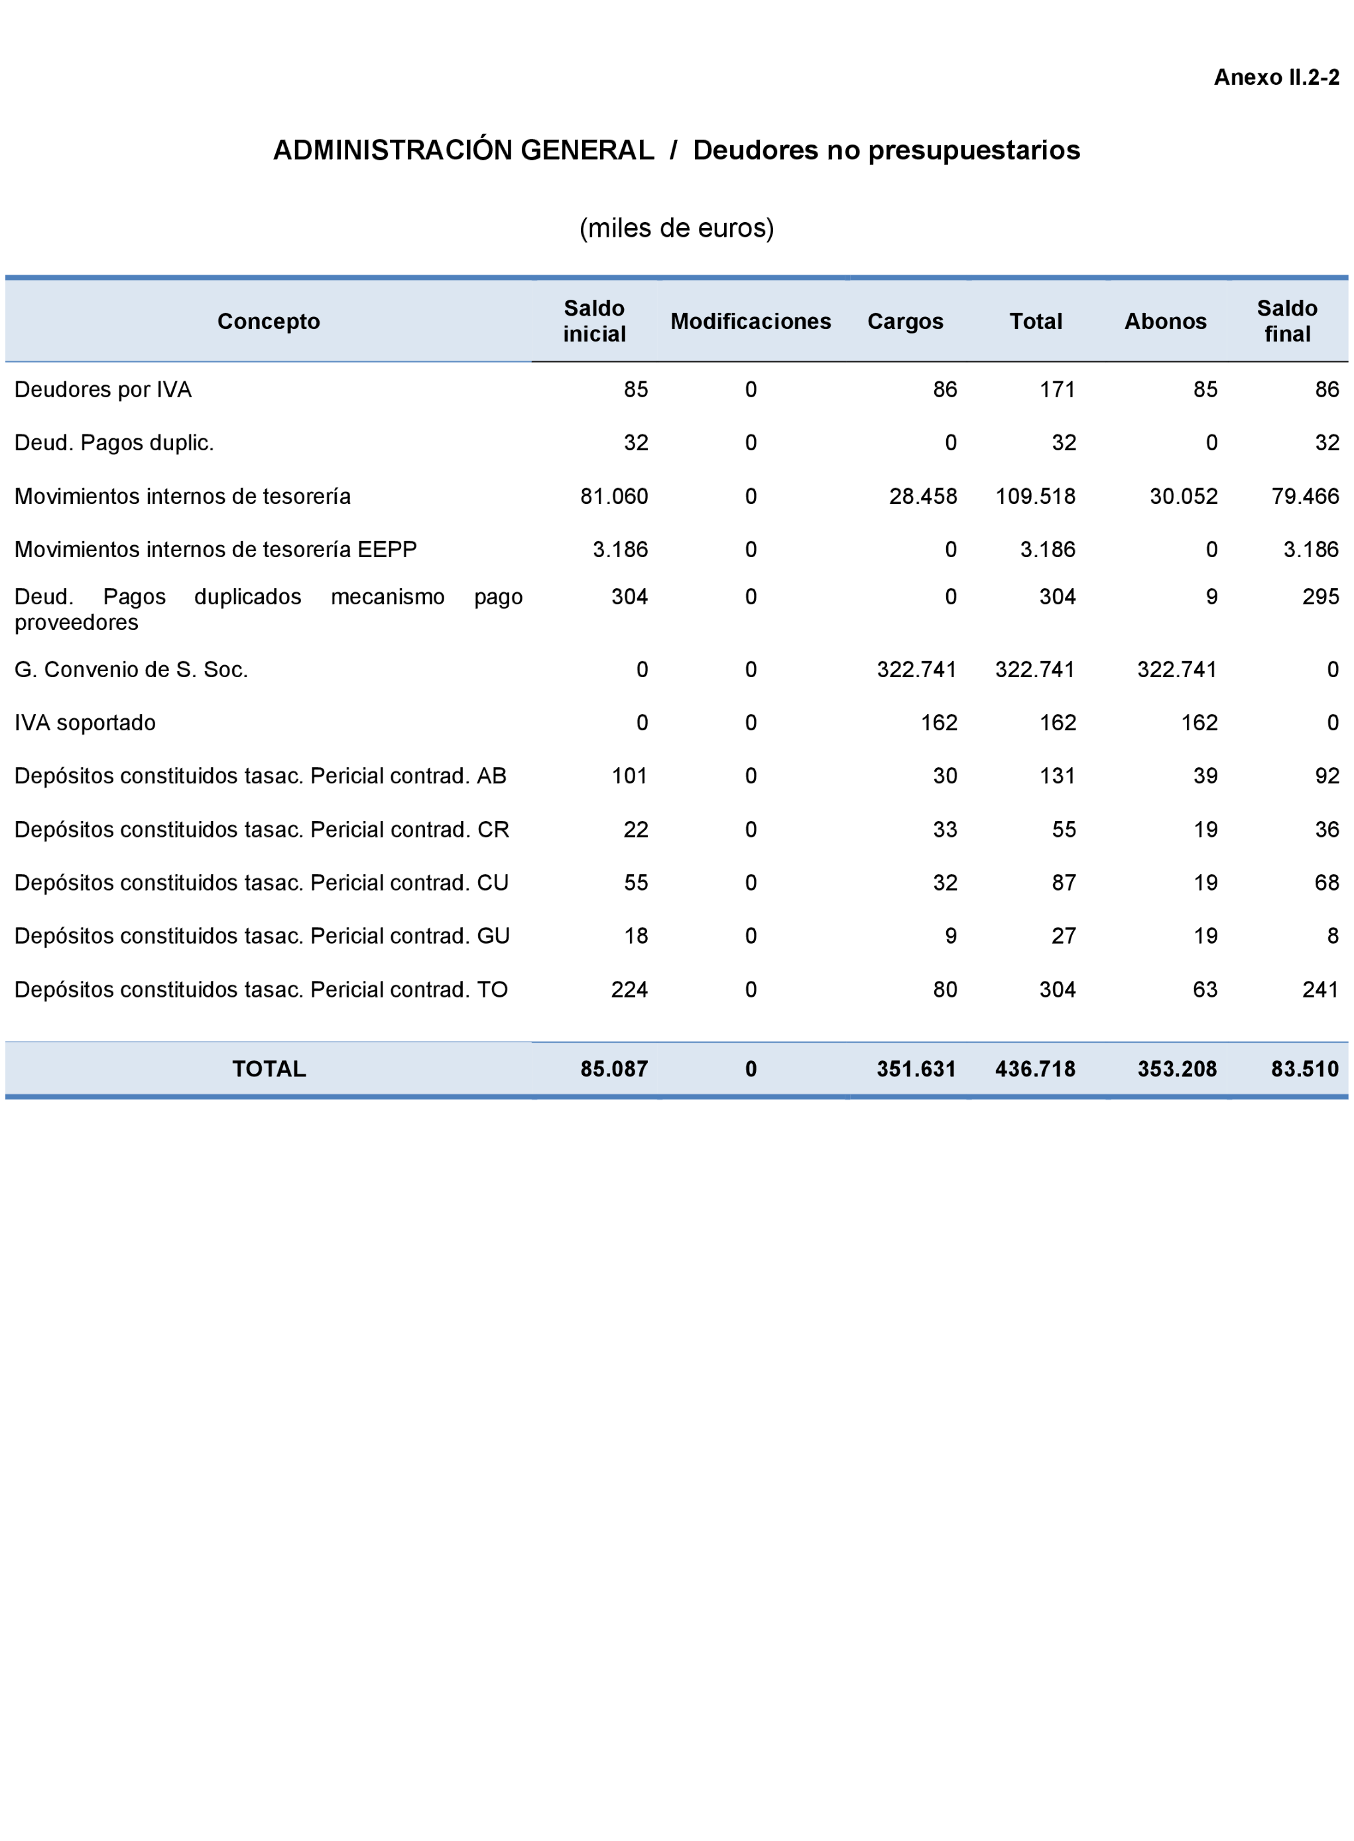Click Cargos value 80 in contrad. TO row

[945, 989]
